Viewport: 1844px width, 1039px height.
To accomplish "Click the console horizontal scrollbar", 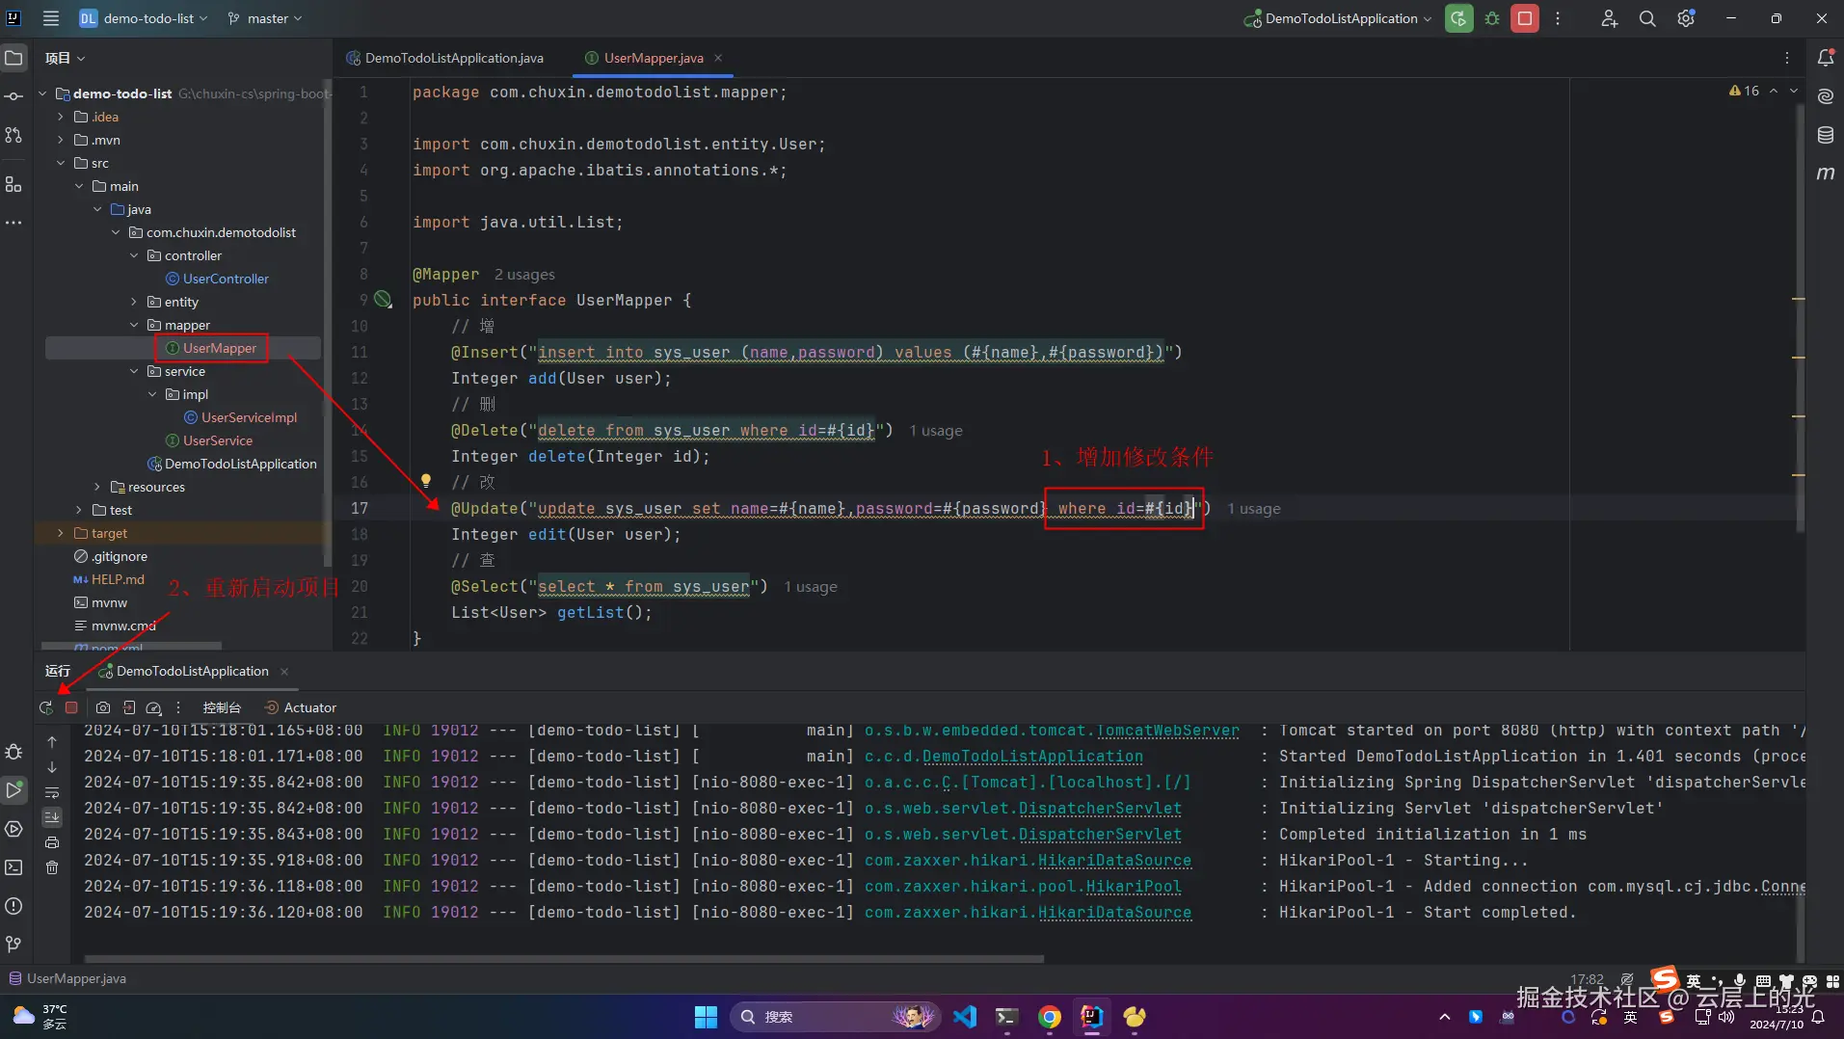I will click(564, 959).
